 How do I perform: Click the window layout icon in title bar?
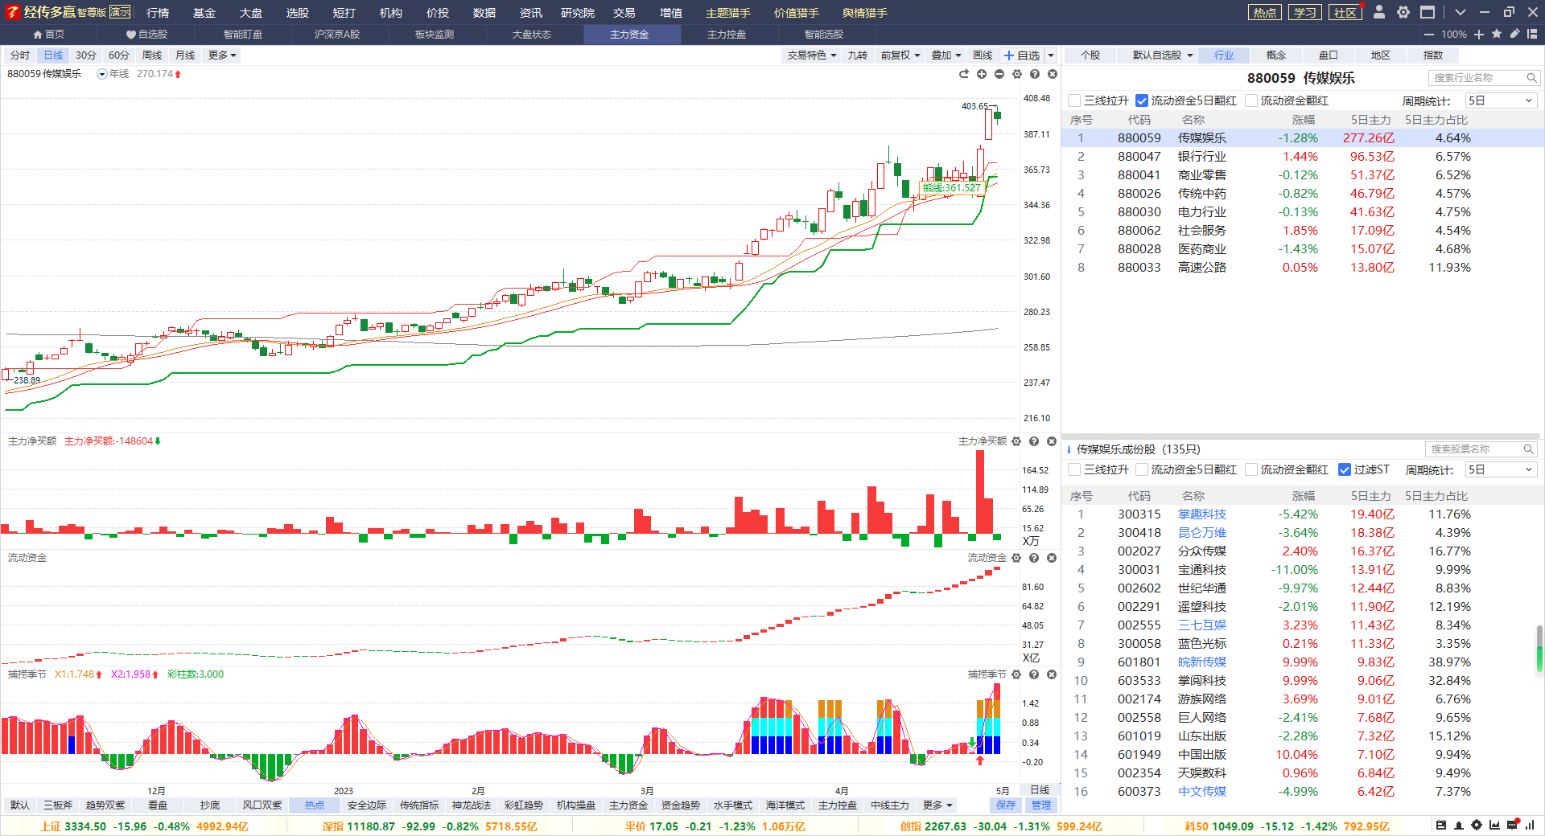[x=1428, y=12]
